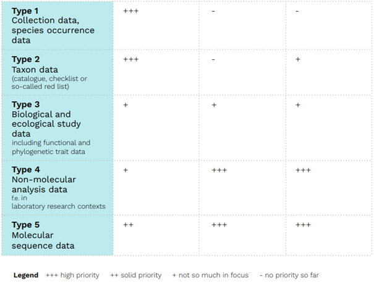Image resolution: width=374 pixels, height=289 pixels.
Task: Select the "++ solid priority" legend entry
Action: point(135,275)
